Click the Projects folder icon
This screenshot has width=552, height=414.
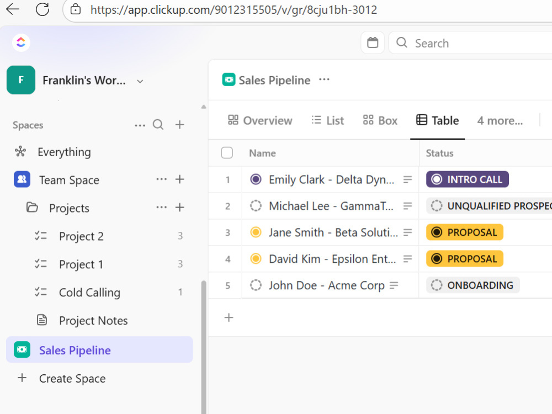(32, 207)
